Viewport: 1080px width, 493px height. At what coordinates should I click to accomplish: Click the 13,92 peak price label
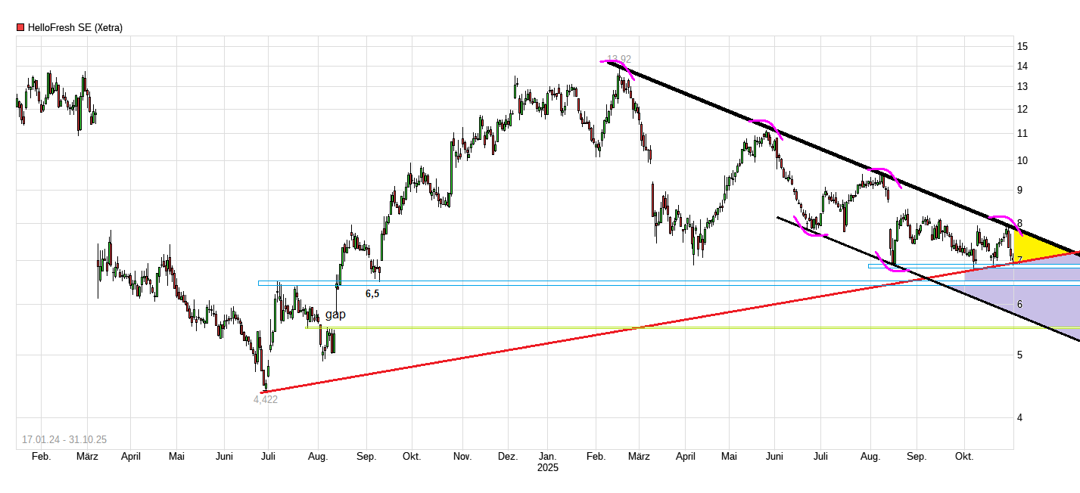click(618, 59)
